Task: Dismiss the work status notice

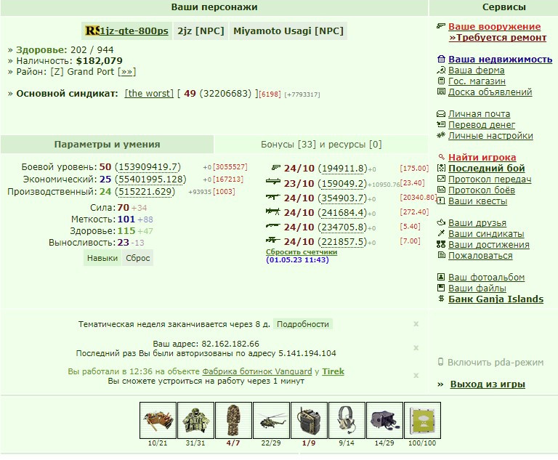Action: click(416, 375)
